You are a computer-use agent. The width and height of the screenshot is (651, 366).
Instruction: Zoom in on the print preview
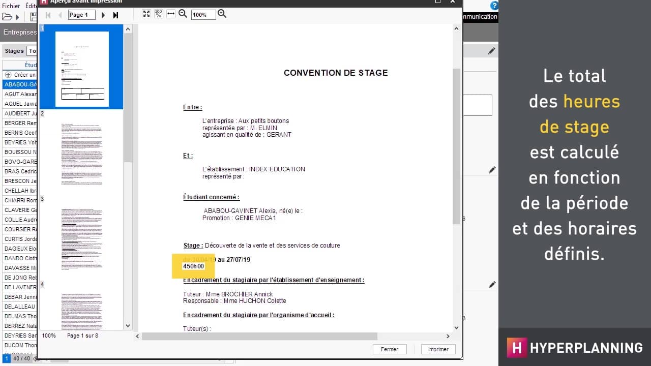coord(222,14)
